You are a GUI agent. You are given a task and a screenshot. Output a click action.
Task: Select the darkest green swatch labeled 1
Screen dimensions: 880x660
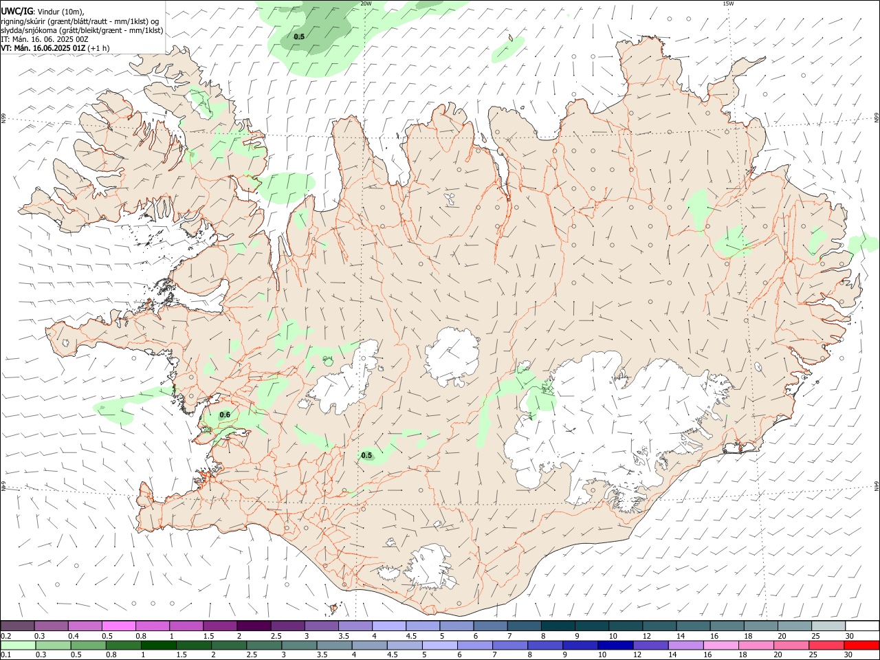pos(158,645)
